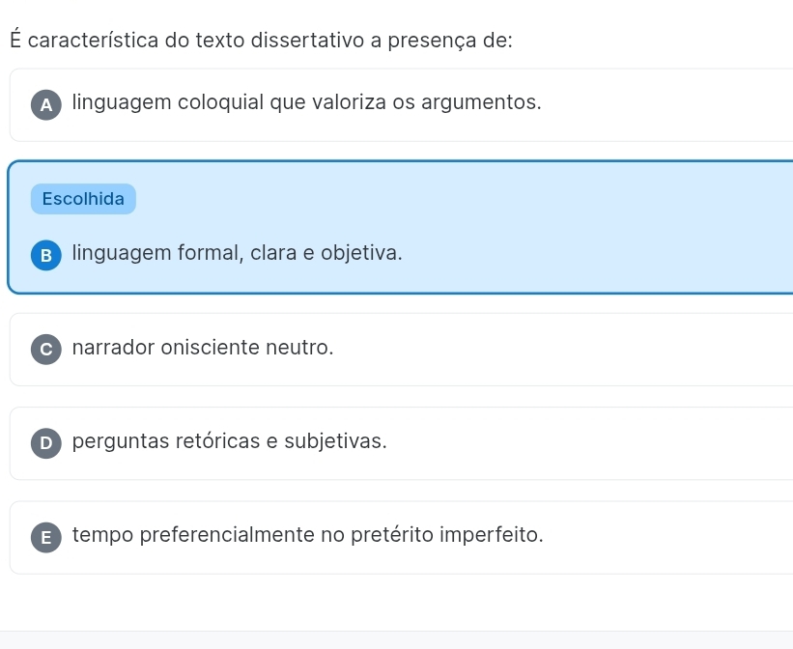
Task: Select answer 'linguagem coloquial que valoriza os argumentos'
Action: tap(306, 102)
